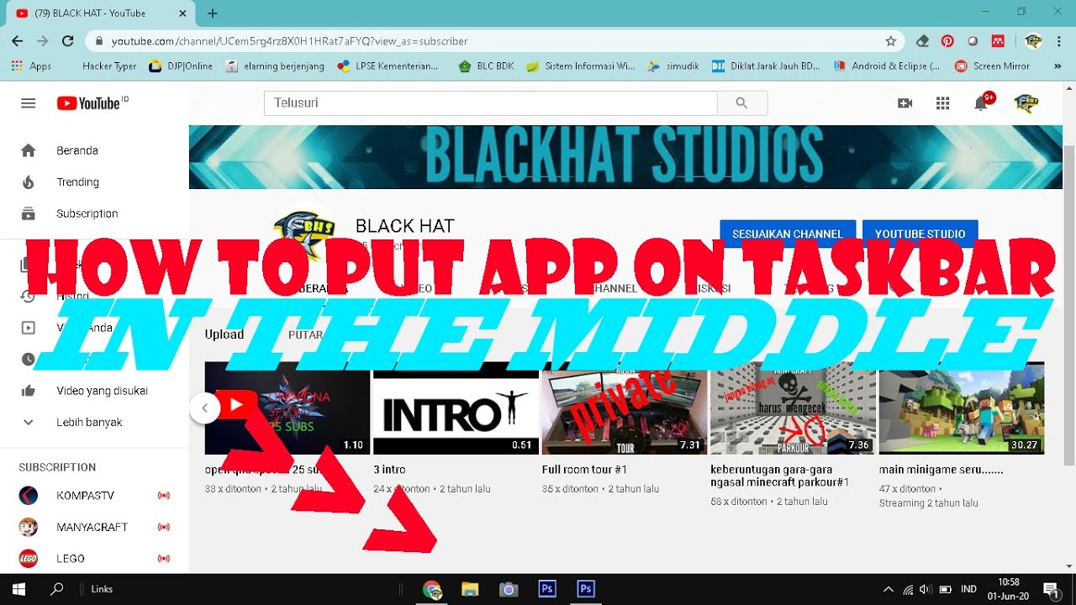Open the 3 intro video thumbnail
The image size is (1076, 605).
click(x=456, y=408)
